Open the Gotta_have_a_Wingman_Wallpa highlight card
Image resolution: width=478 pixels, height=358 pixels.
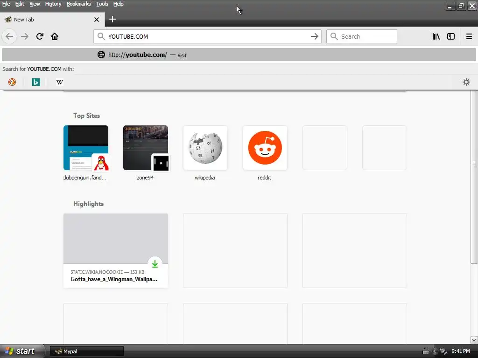(116, 250)
